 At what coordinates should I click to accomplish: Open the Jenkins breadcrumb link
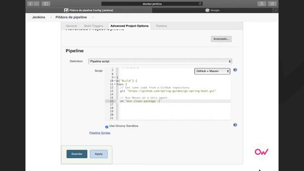[x=38, y=17]
